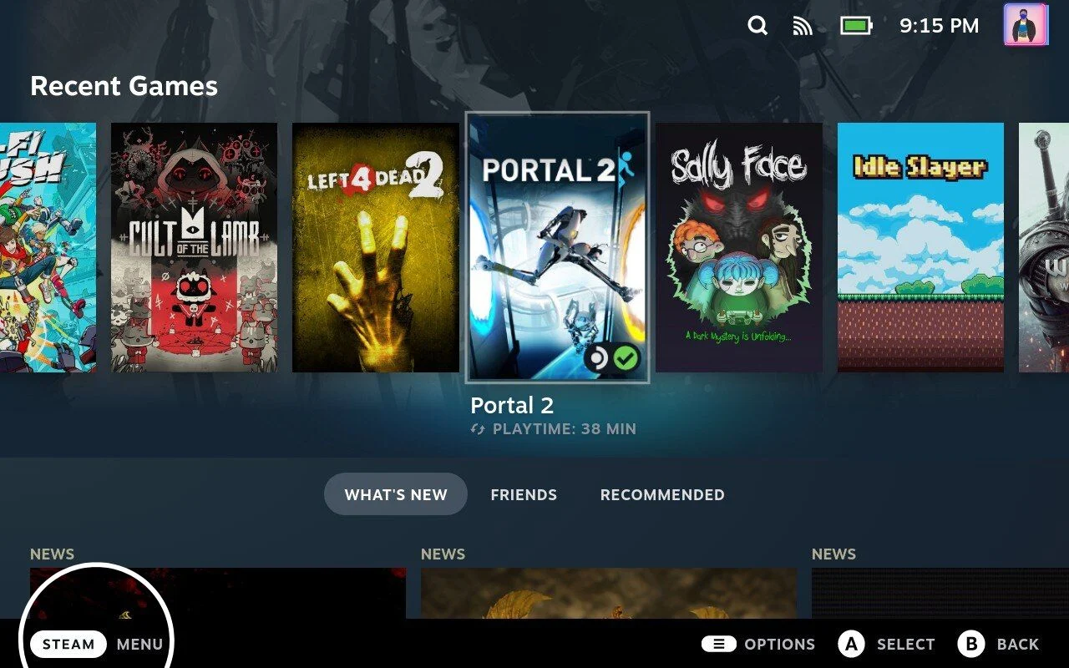Switch to the Recommended tab
The height and width of the screenshot is (668, 1069).
point(662,494)
